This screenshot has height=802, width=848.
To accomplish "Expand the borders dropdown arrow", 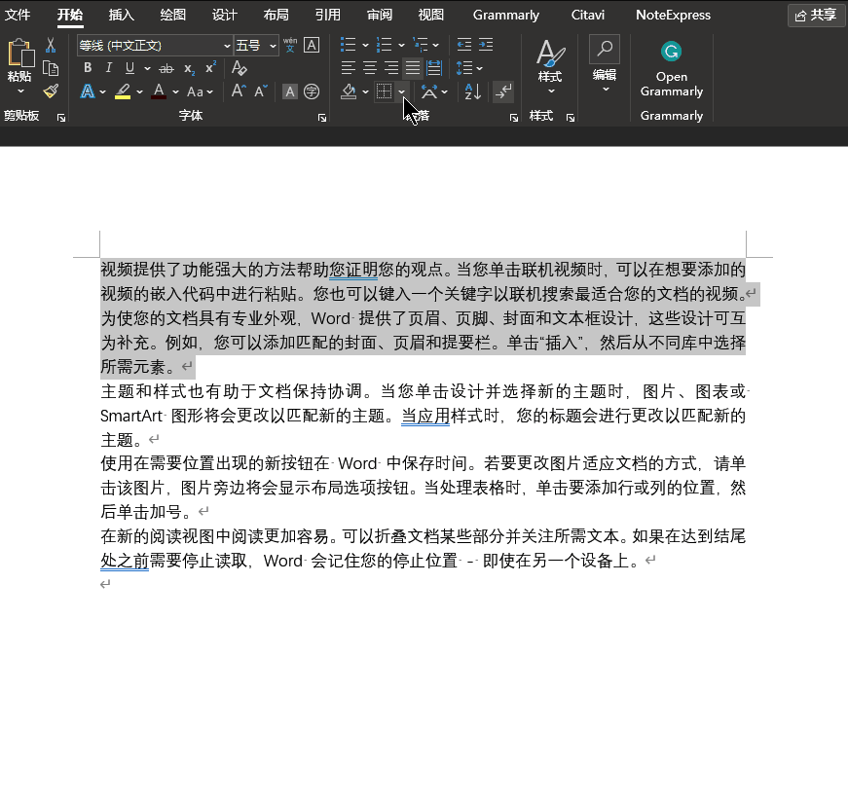I will point(402,91).
